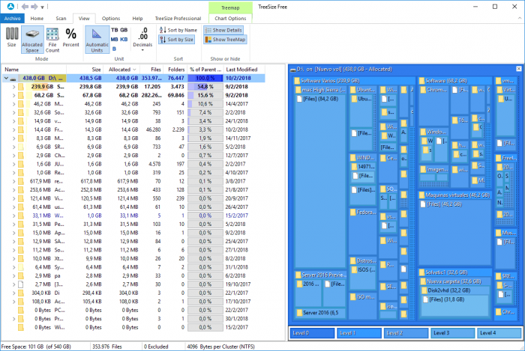Collapse the D:\ root node
525x351 pixels.
(6, 78)
